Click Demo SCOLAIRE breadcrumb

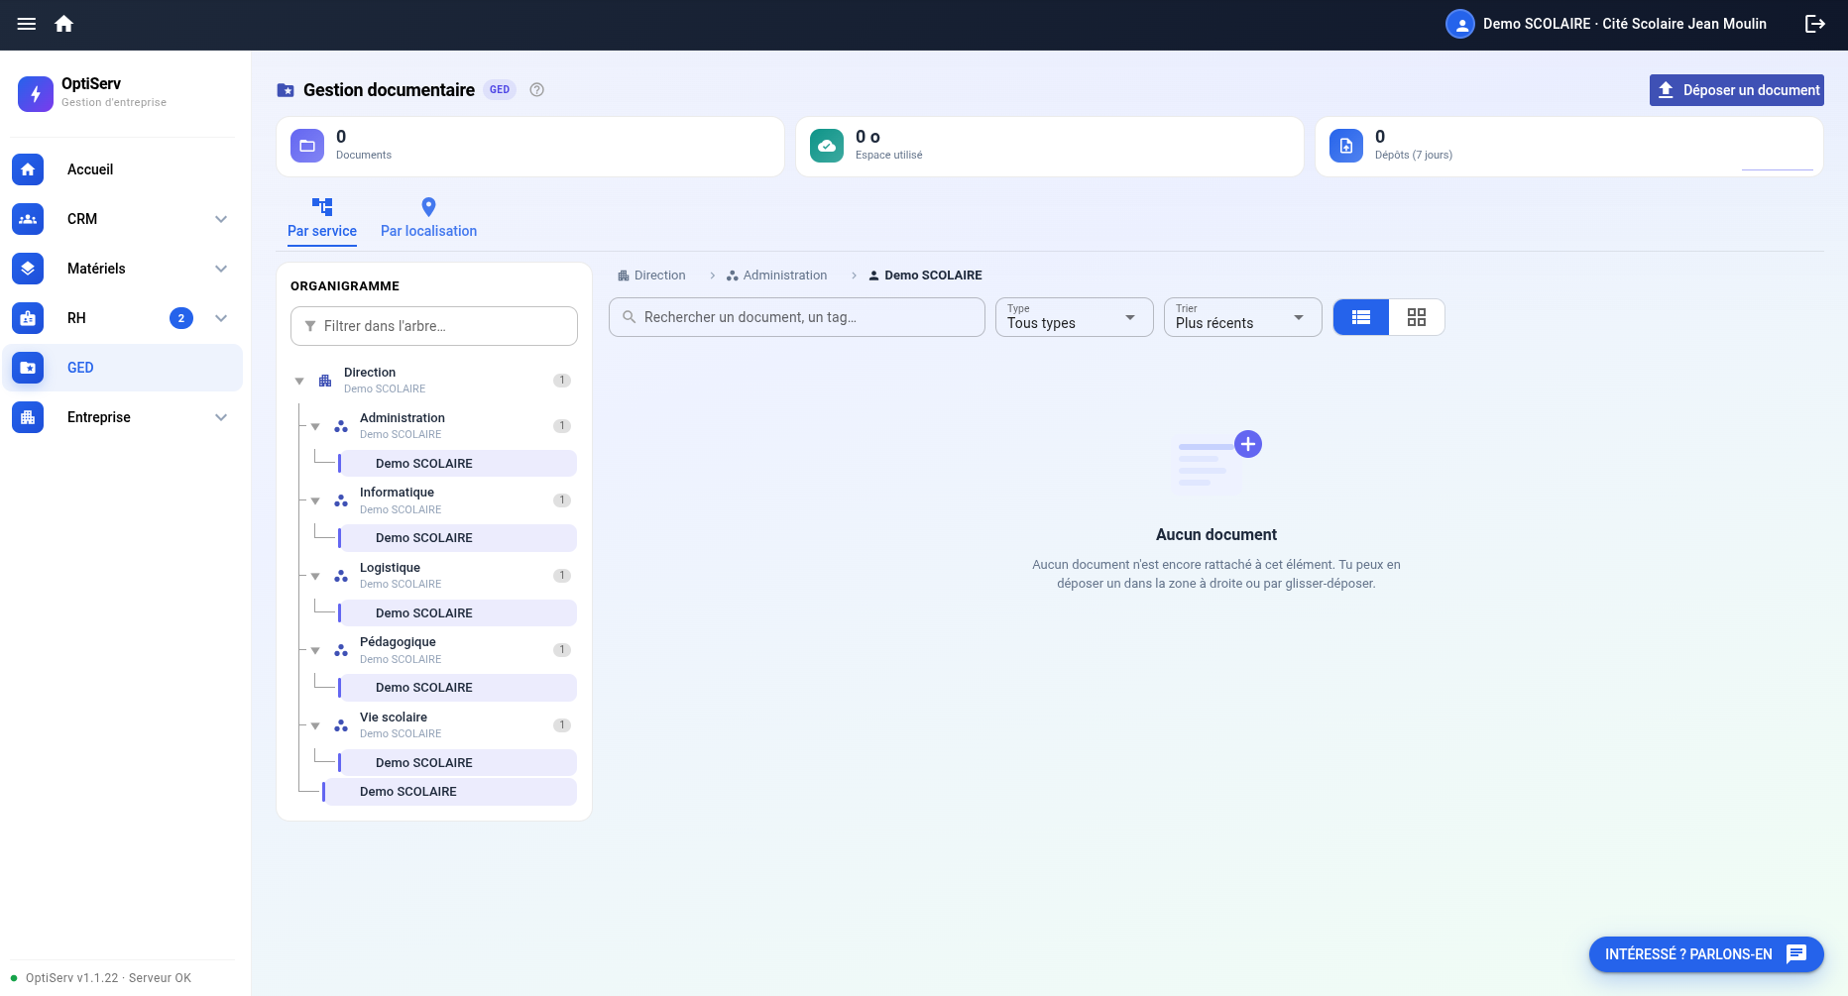click(x=925, y=276)
